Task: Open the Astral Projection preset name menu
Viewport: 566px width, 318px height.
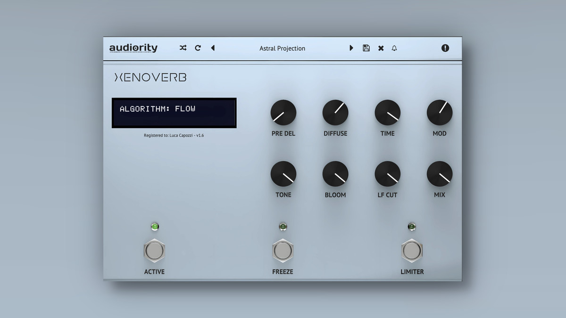Action: tap(282, 49)
